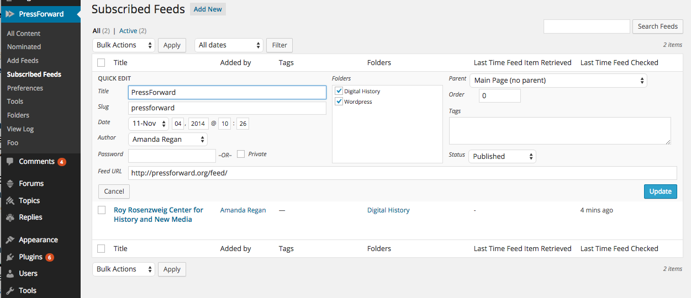Open Folders menu item

coord(18,115)
